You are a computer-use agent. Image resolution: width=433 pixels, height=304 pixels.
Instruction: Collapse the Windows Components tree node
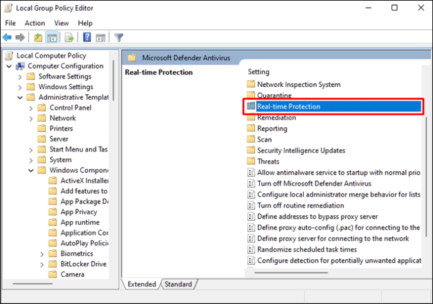click(31, 170)
